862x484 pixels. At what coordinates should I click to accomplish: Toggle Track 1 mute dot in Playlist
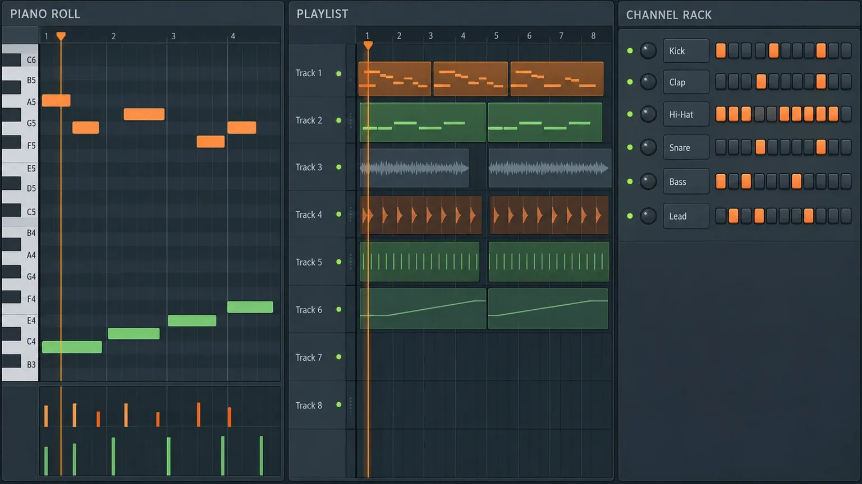pos(338,73)
